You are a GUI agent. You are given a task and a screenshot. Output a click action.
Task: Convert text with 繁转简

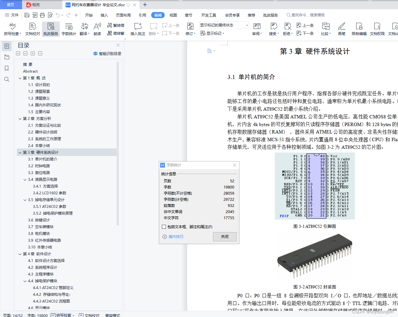(x=116, y=25)
